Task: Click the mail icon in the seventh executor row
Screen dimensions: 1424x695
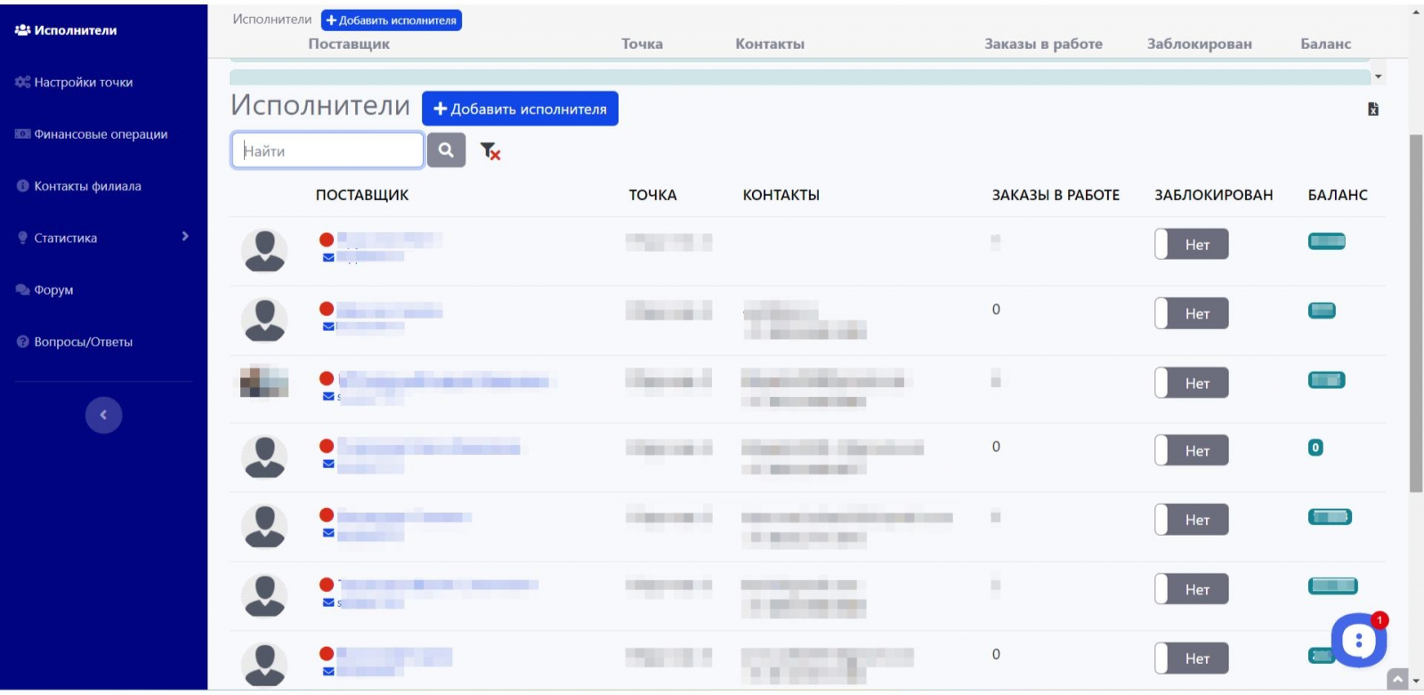Action: click(x=328, y=672)
